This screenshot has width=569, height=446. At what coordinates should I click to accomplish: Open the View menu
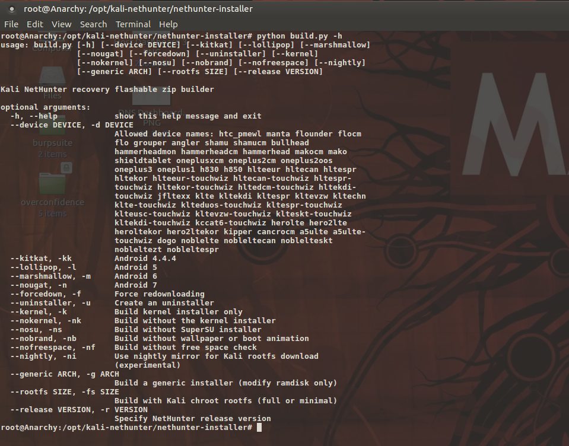point(61,24)
